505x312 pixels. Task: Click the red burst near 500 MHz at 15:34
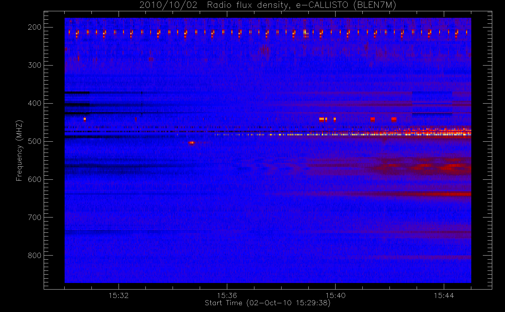[192, 143]
